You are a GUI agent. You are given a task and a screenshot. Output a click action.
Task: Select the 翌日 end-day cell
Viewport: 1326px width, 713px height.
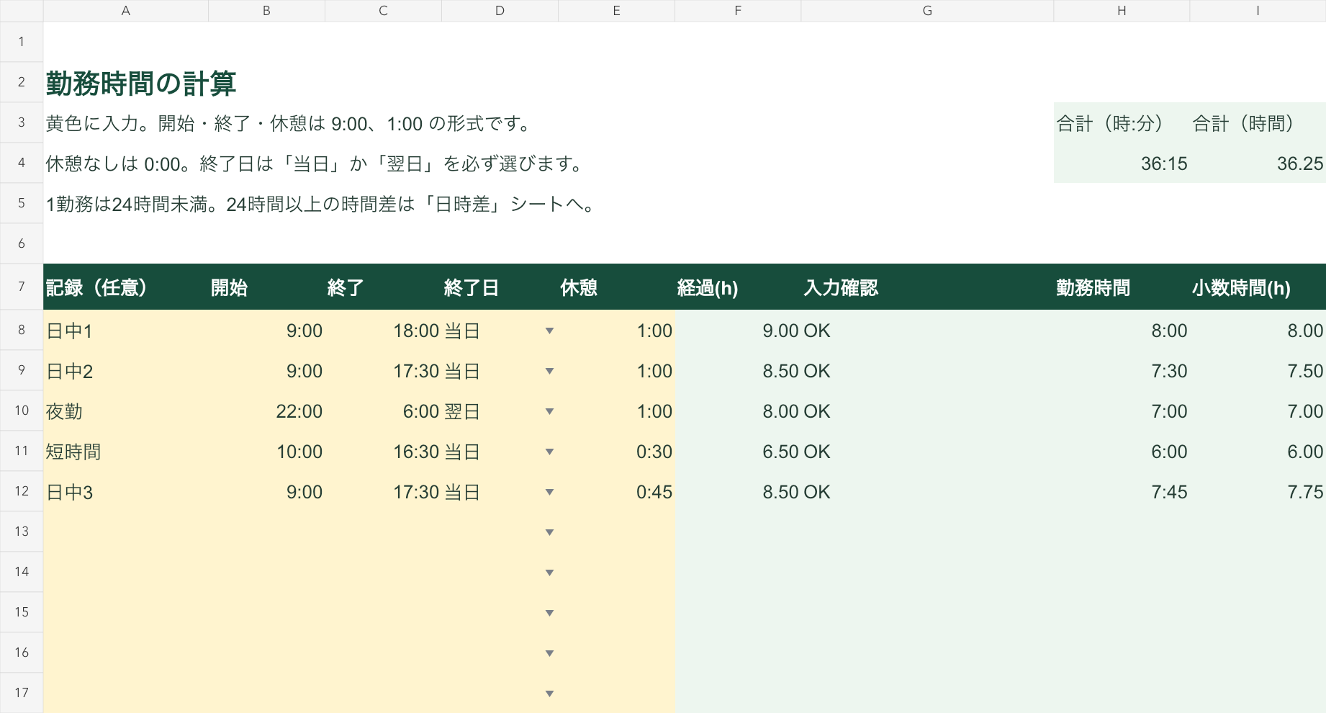[500, 411]
